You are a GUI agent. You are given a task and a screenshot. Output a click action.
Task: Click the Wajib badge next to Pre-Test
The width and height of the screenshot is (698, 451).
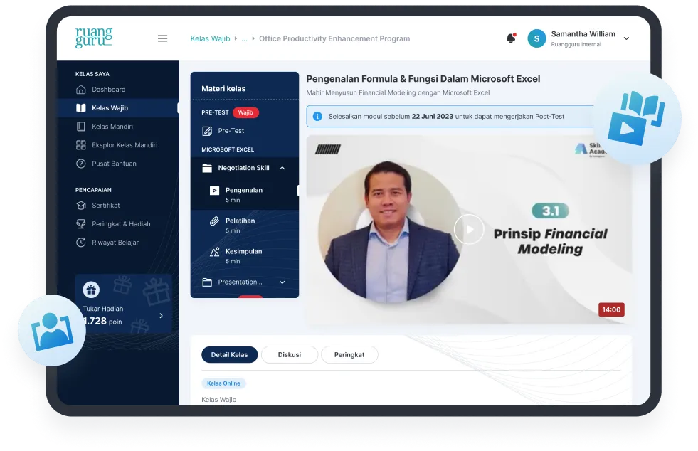(x=245, y=112)
